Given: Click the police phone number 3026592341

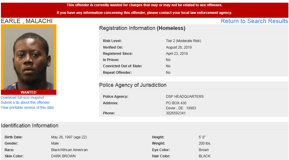Looking at the screenshot, I should (176, 113).
